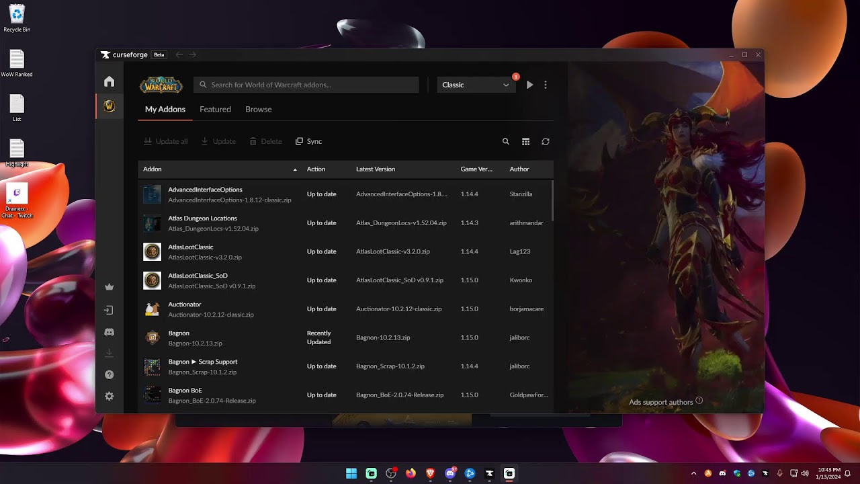Select the World of Warcraft game icon in sidebar
The height and width of the screenshot is (484, 860).
pos(109,106)
